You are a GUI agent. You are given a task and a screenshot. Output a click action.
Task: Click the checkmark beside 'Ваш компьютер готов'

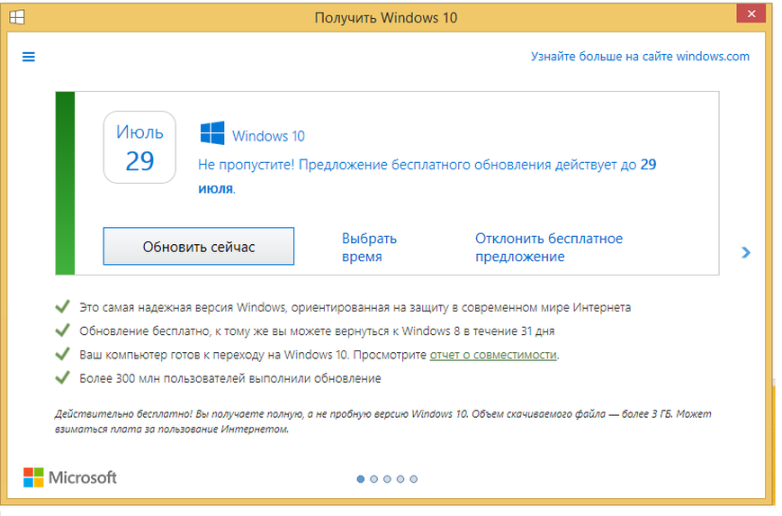(62, 354)
